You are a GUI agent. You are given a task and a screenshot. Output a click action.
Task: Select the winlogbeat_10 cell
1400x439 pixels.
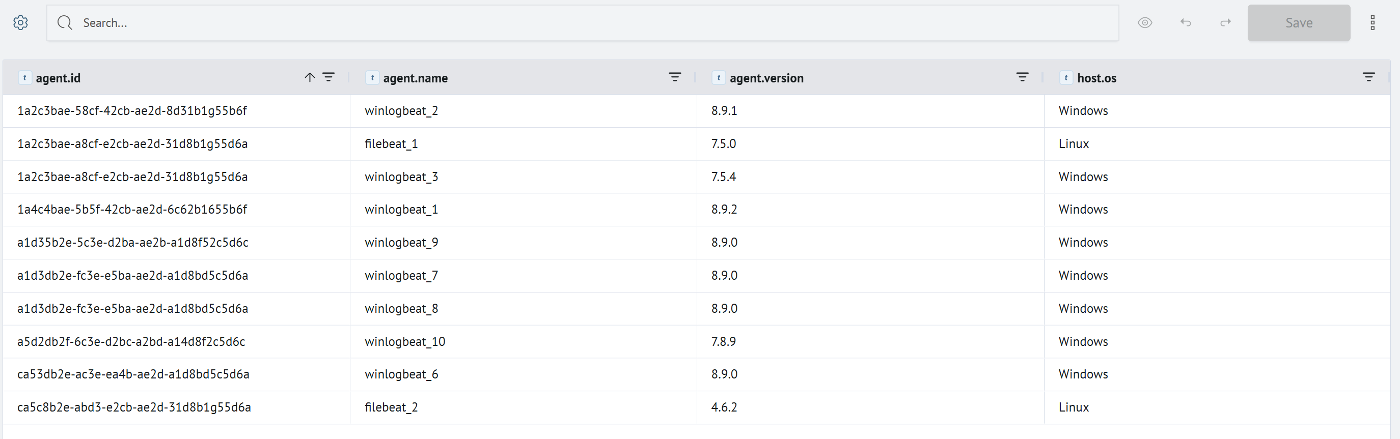click(x=524, y=342)
